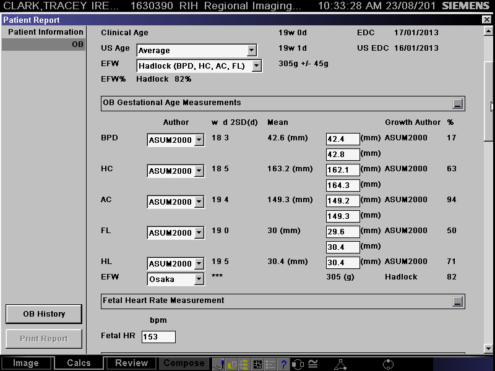Switch to the Review tab
The height and width of the screenshot is (371, 495).
(131, 363)
